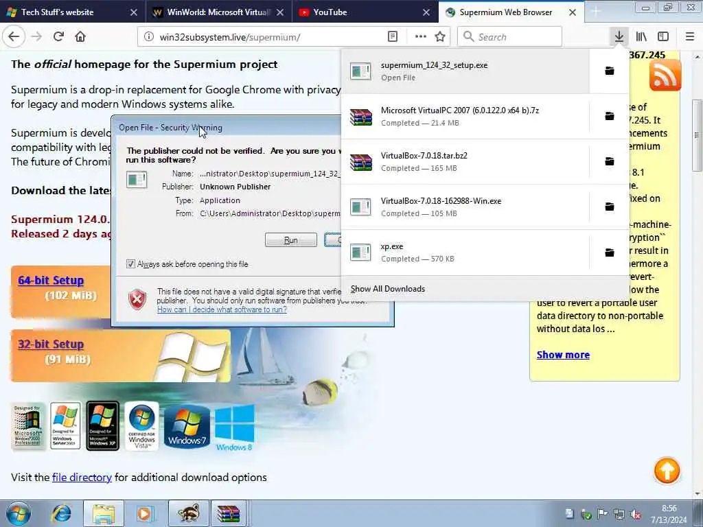Image resolution: width=703 pixels, height=527 pixels.
Task: Click the Windows XP compatibility badge
Action: pos(103,425)
